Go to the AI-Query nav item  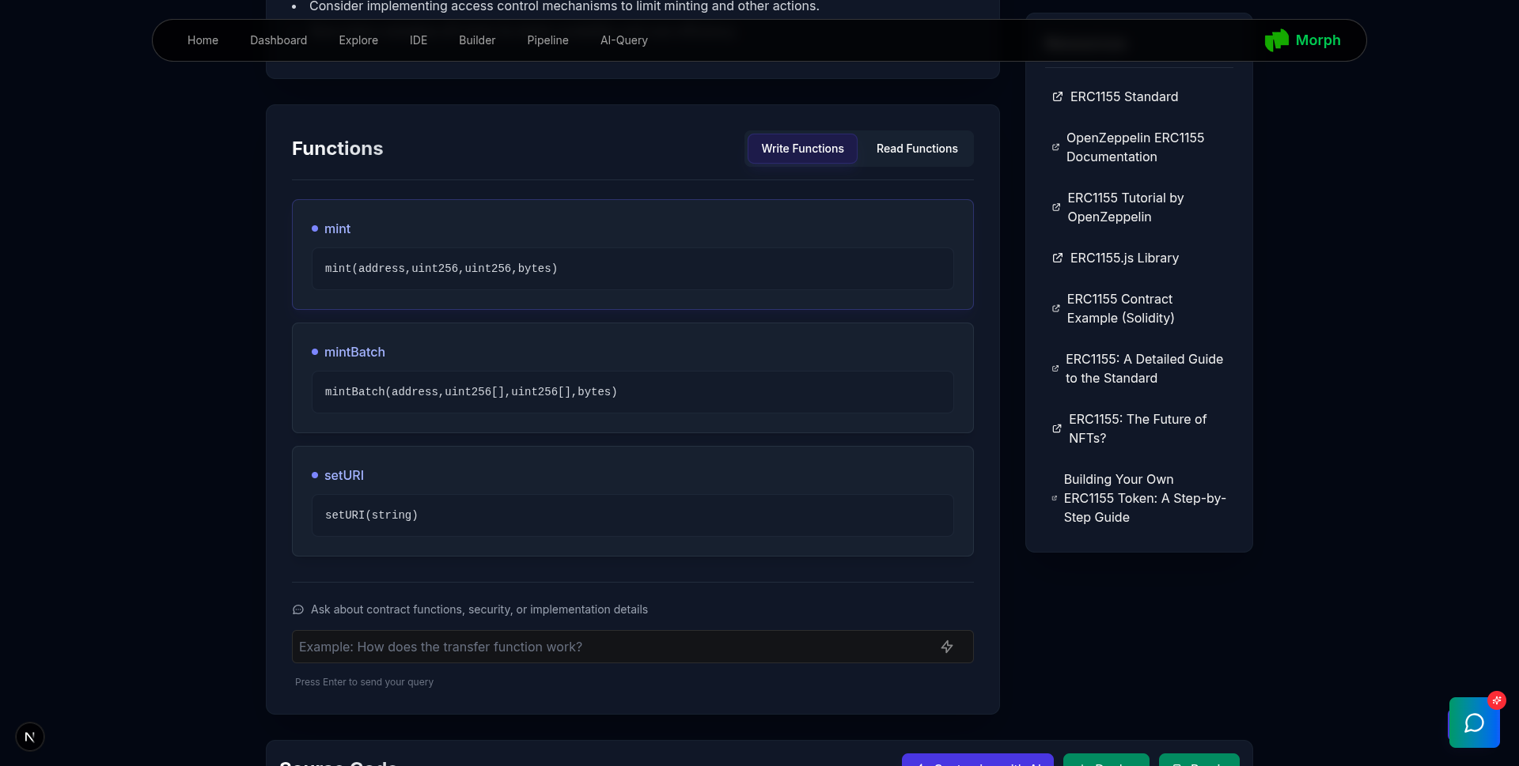point(623,40)
